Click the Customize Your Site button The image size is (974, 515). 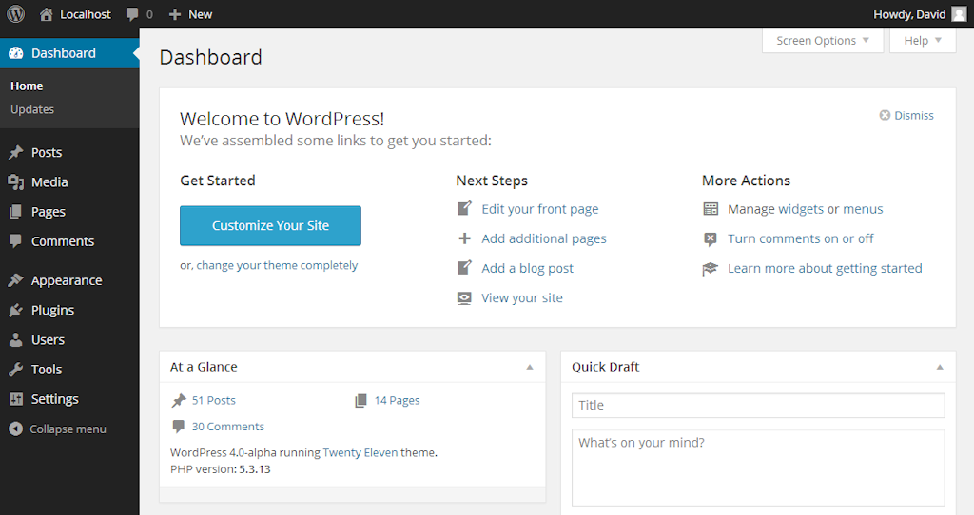point(270,226)
